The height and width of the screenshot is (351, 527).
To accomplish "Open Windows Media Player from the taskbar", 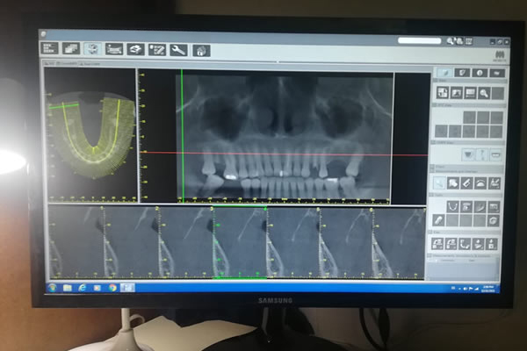I will click(97, 288).
